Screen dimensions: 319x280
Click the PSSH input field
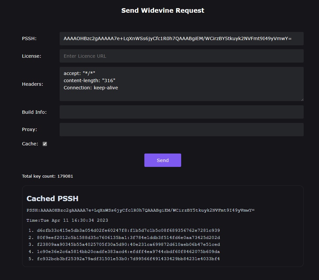[x=181, y=39]
